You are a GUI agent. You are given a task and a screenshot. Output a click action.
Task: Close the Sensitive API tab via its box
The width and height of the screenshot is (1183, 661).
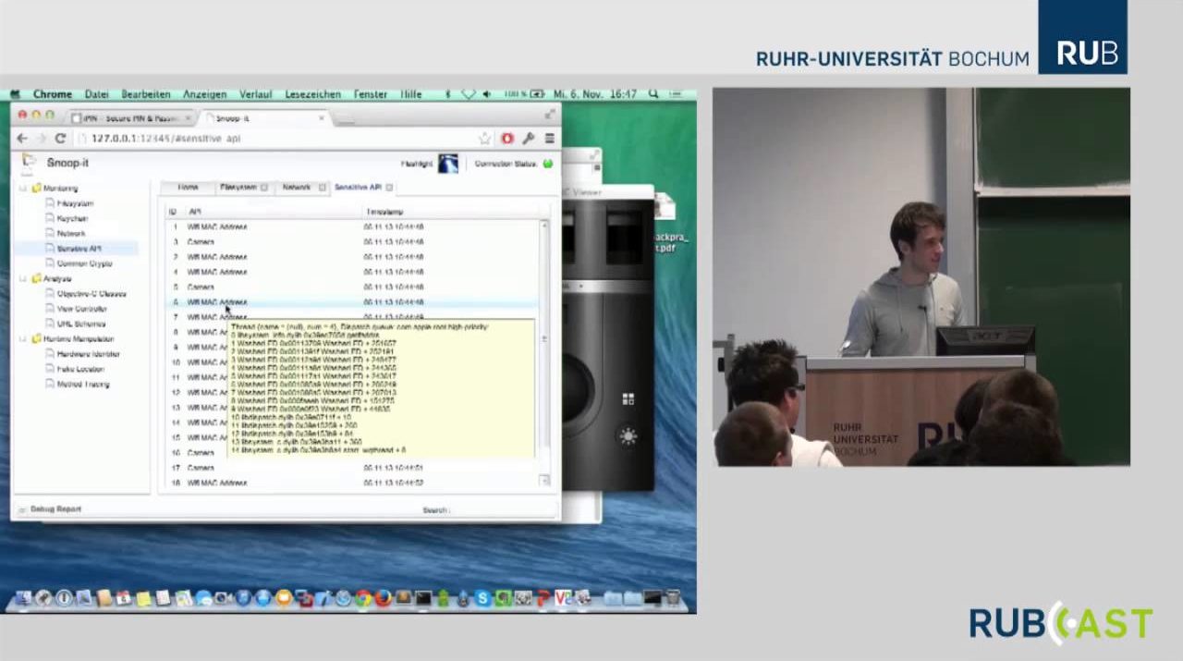click(389, 188)
